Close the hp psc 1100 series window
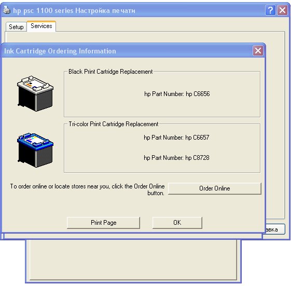 (282, 10)
